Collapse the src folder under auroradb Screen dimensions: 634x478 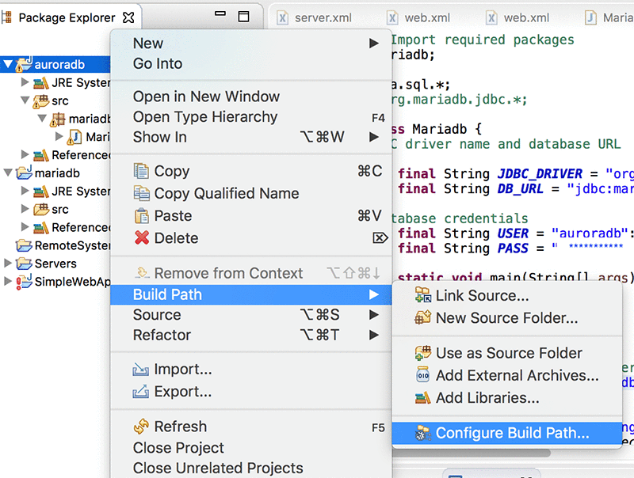pyautogui.click(x=25, y=101)
